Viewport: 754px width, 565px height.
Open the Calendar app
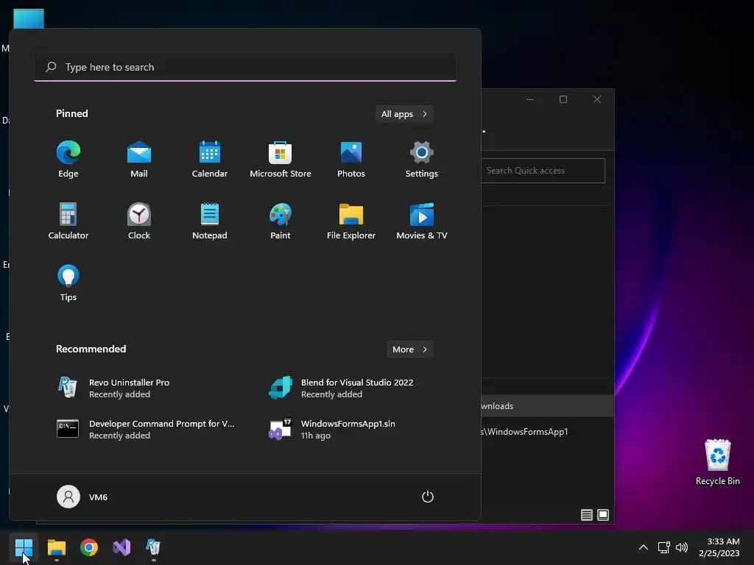pos(210,160)
